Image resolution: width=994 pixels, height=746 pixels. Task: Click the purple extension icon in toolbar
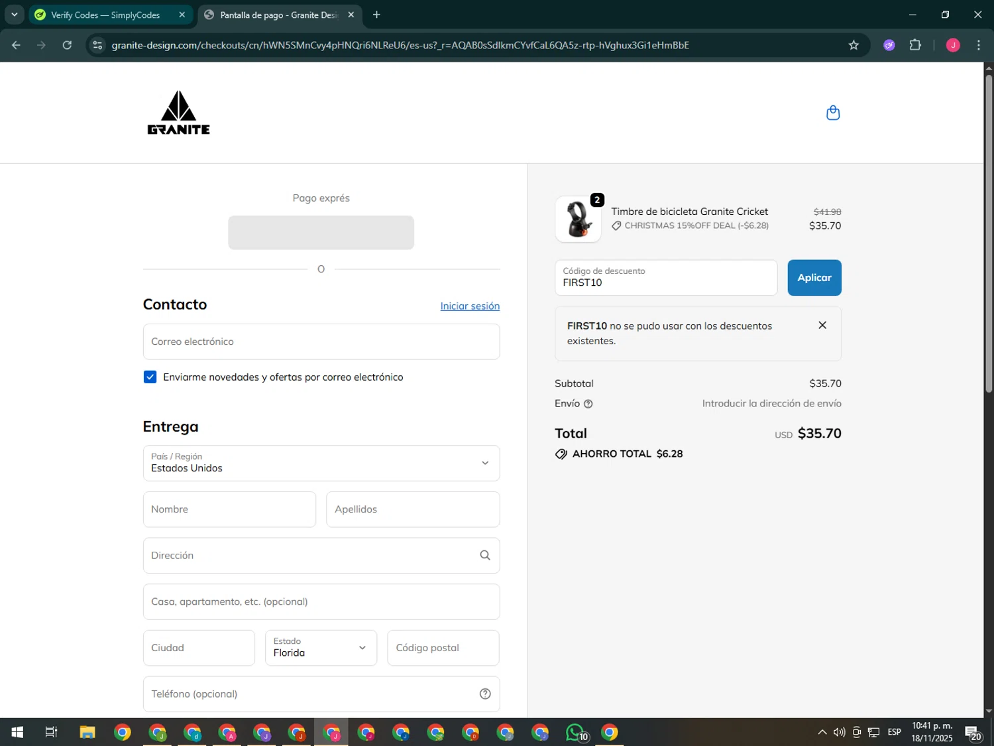[889, 45]
